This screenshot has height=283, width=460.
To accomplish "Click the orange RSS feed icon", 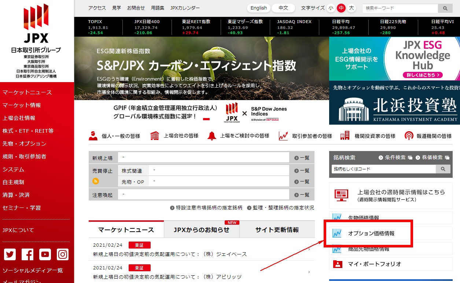I will click(x=96, y=181).
